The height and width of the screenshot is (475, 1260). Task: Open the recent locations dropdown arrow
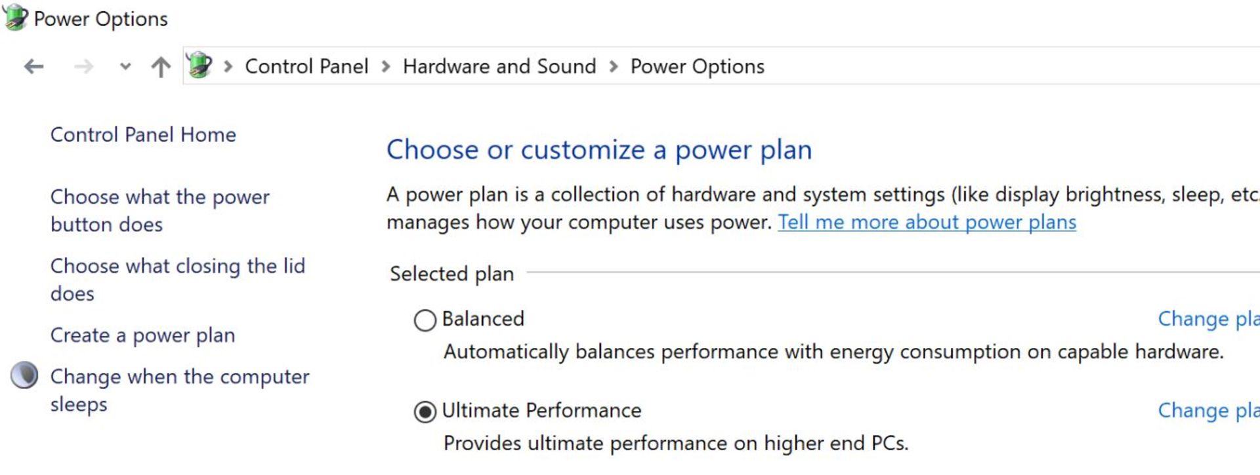click(x=124, y=67)
